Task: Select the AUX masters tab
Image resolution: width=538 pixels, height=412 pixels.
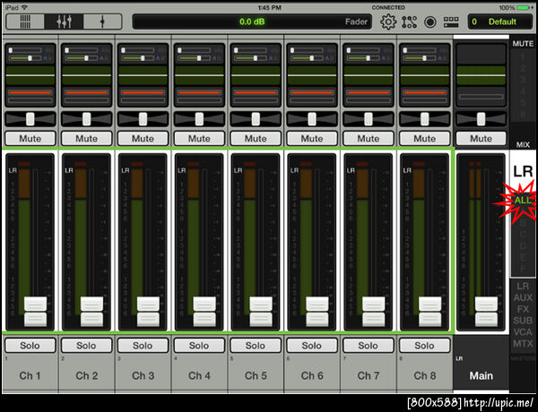Action: tap(523, 297)
